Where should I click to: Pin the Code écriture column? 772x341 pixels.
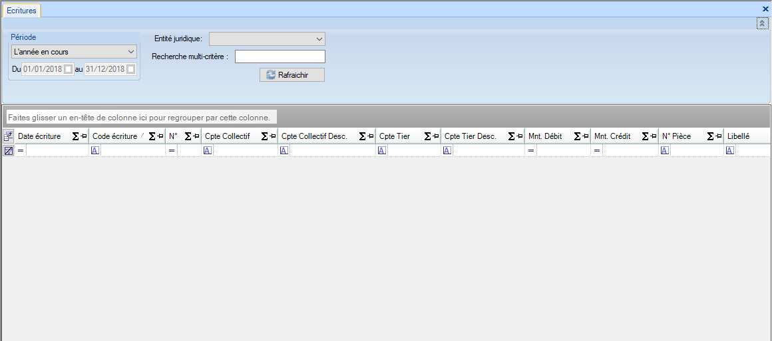[160, 136]
